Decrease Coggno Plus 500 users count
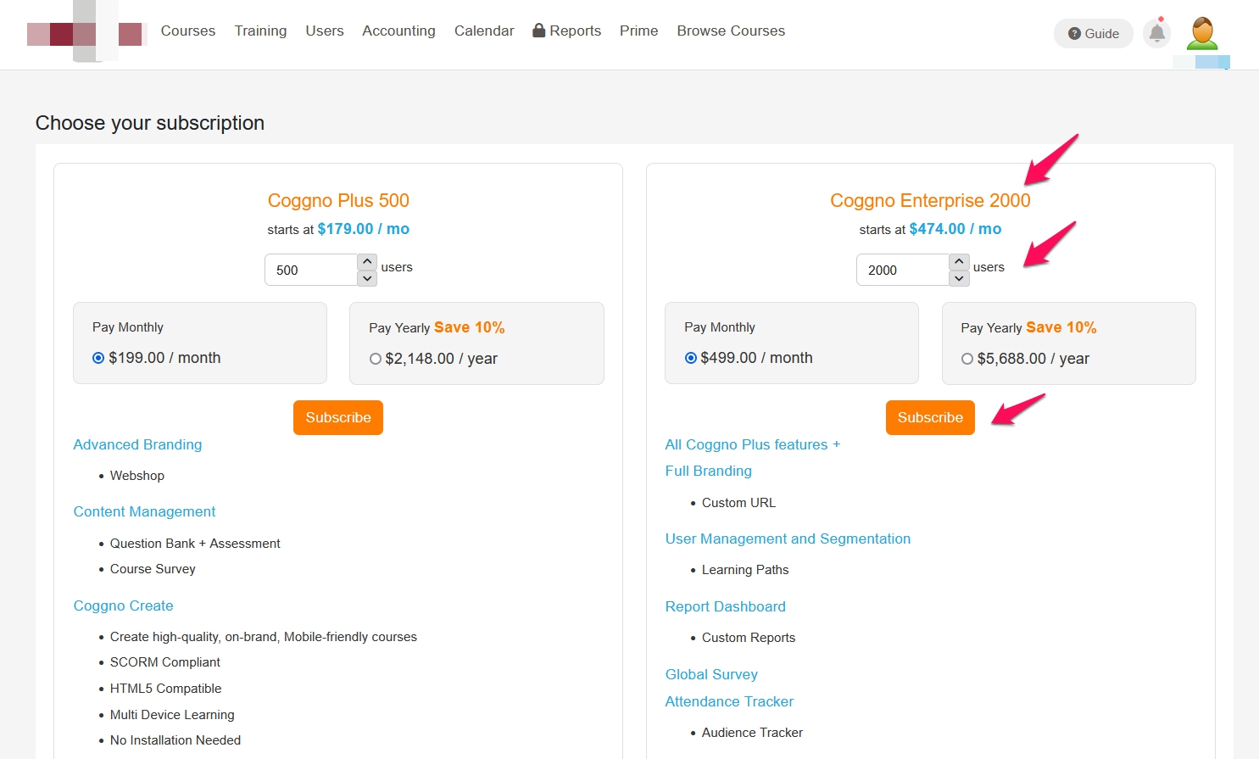Screen dimensions: 1259x759 (x=366, y=278)
